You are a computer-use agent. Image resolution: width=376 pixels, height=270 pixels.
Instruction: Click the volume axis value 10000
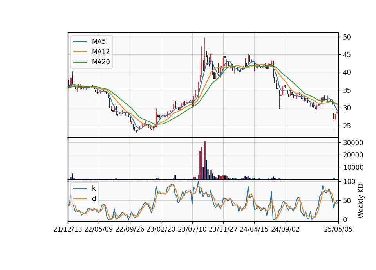click(353, 167)
